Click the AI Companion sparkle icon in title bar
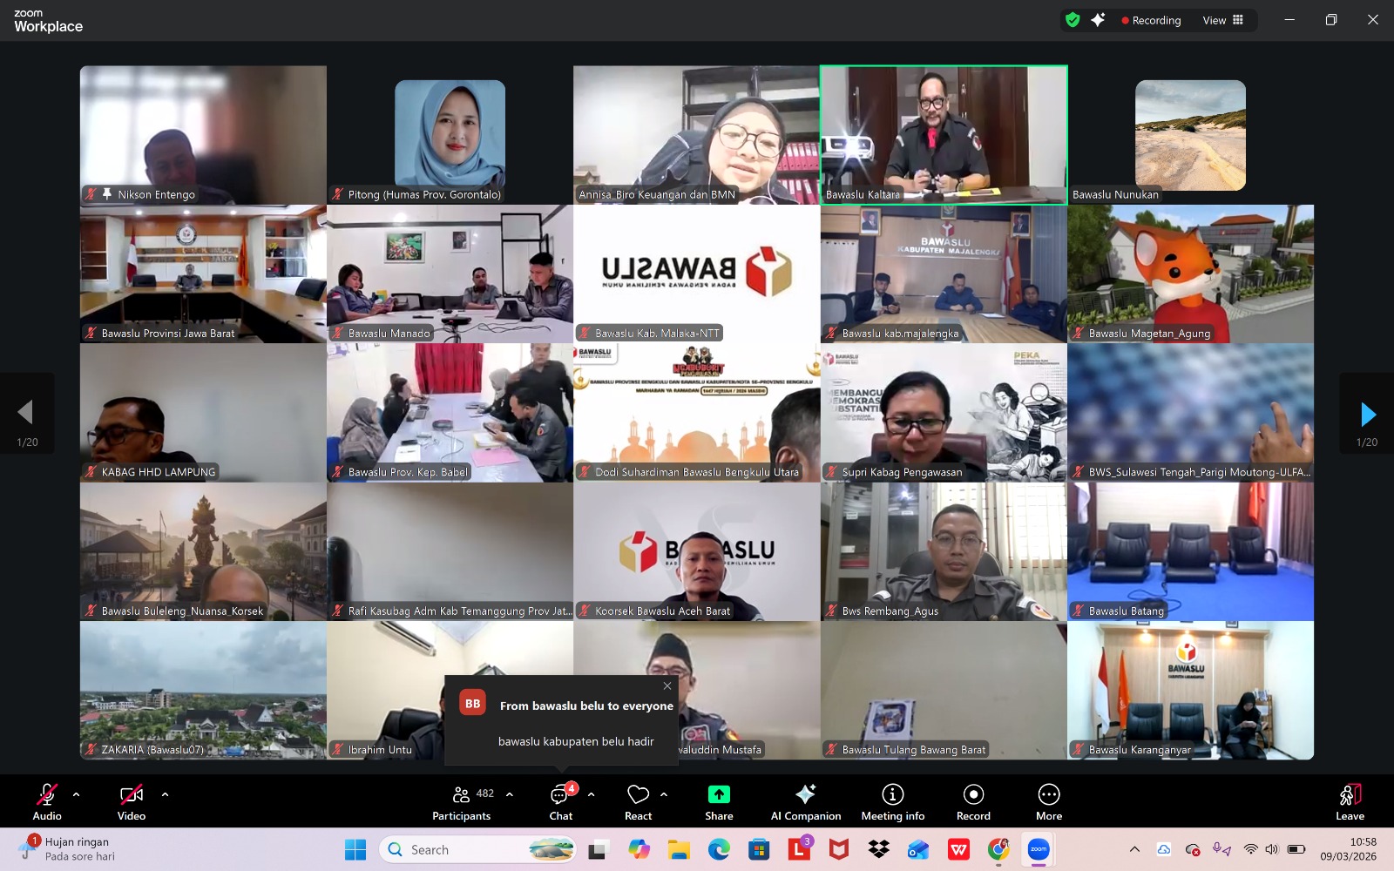1394x871 pixels. pyautogui.click(x=1098, y=20)
